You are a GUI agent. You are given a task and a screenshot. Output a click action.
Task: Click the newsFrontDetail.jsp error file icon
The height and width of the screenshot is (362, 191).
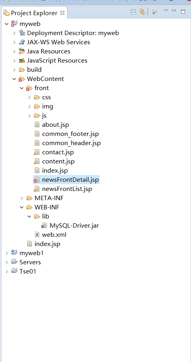point(37,180)
